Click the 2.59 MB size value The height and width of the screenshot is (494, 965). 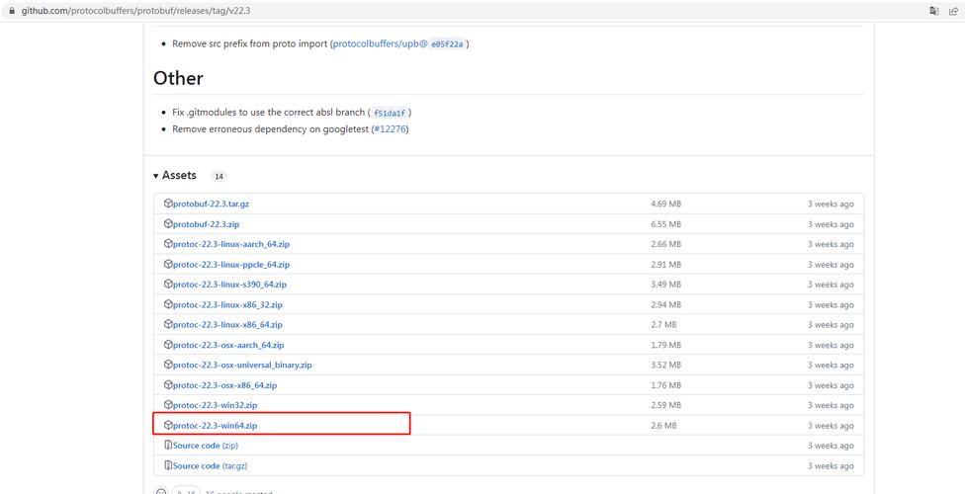pyautogui.click(x=665, y=405)
